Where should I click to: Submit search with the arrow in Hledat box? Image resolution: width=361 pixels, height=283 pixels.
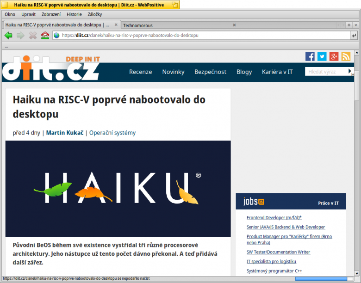(350, 71)
